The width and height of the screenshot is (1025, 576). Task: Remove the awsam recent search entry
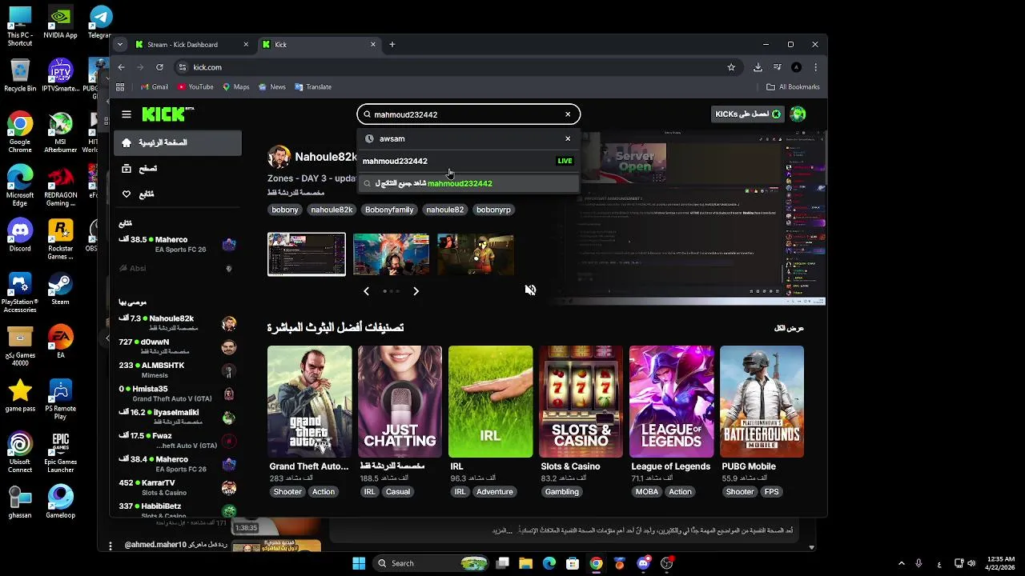[568, 138]
